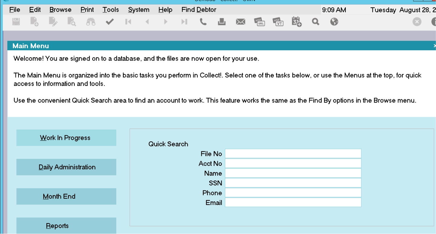
Task: Click the Work In Progress button
Action: point(66,137)
